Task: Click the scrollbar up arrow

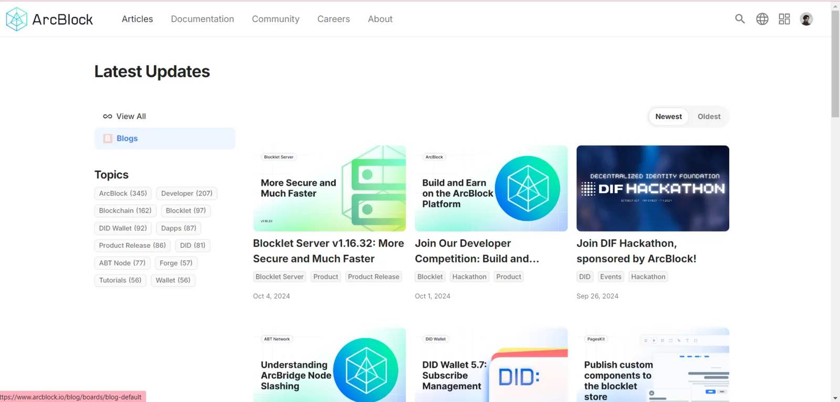Action: click(x=835, y=6)
